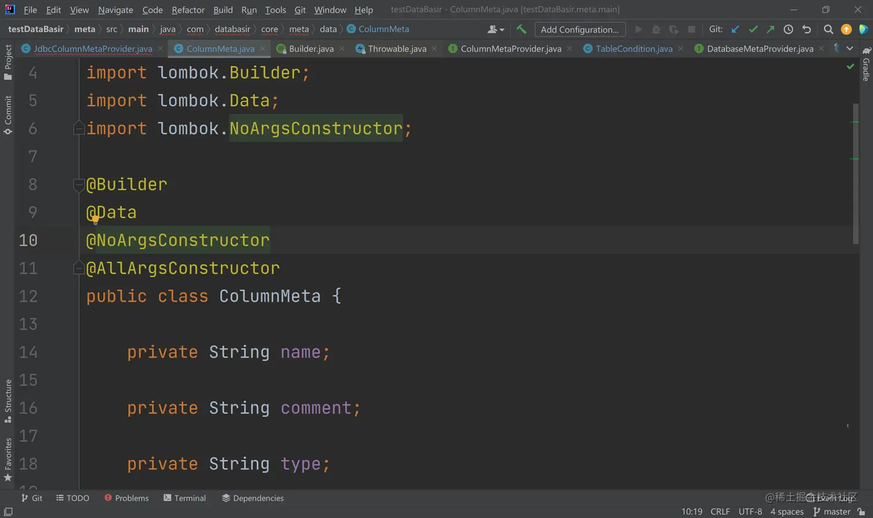Click the Add Configuration... button
This screenshot has height=518, width=873.
(580, 29)
